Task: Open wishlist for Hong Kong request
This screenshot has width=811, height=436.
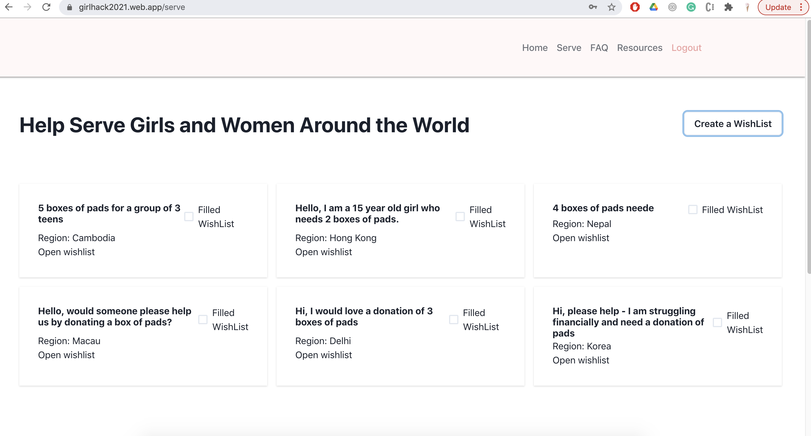Action: [323, 252]
